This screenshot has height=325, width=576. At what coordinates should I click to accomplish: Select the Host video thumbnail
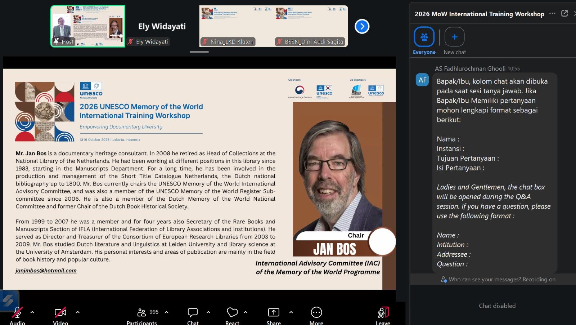tap(88, 26)
